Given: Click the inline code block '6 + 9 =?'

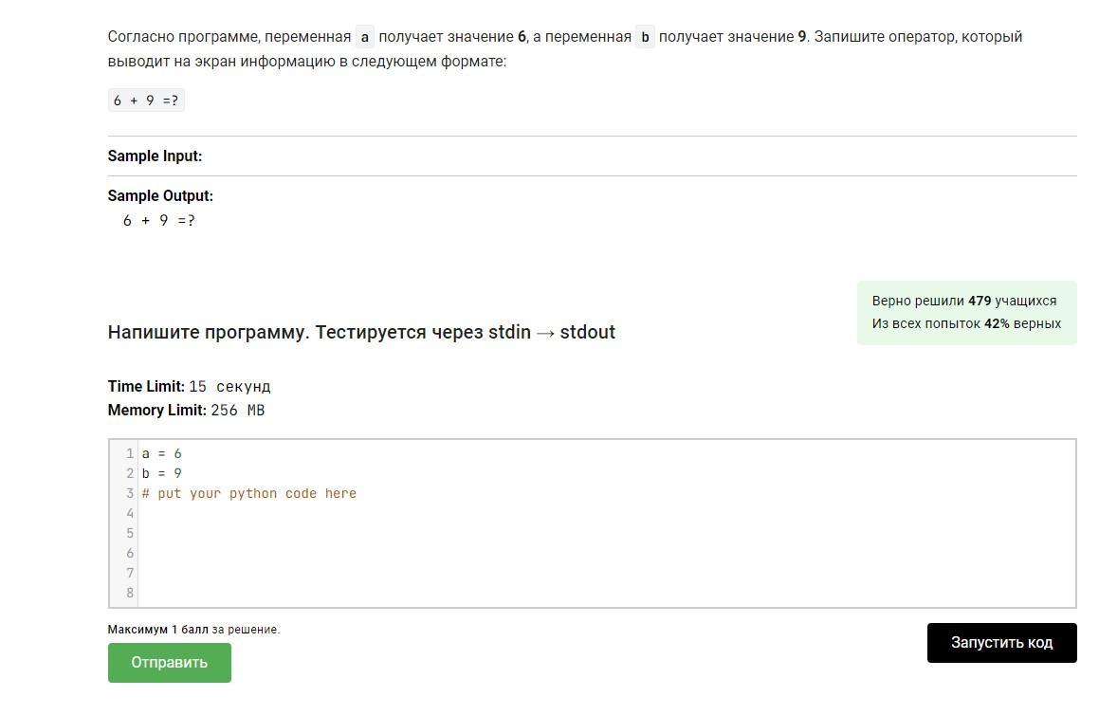Looking at the screenshot, I should click(146, 101).
